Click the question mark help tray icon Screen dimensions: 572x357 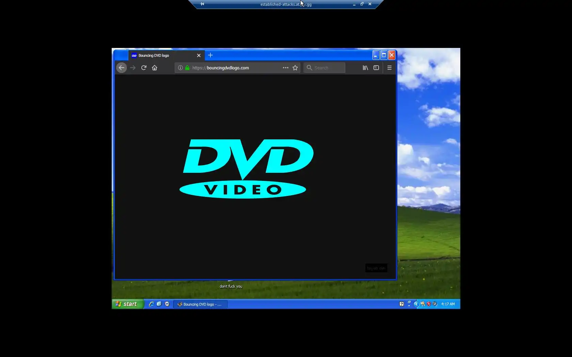401,304
